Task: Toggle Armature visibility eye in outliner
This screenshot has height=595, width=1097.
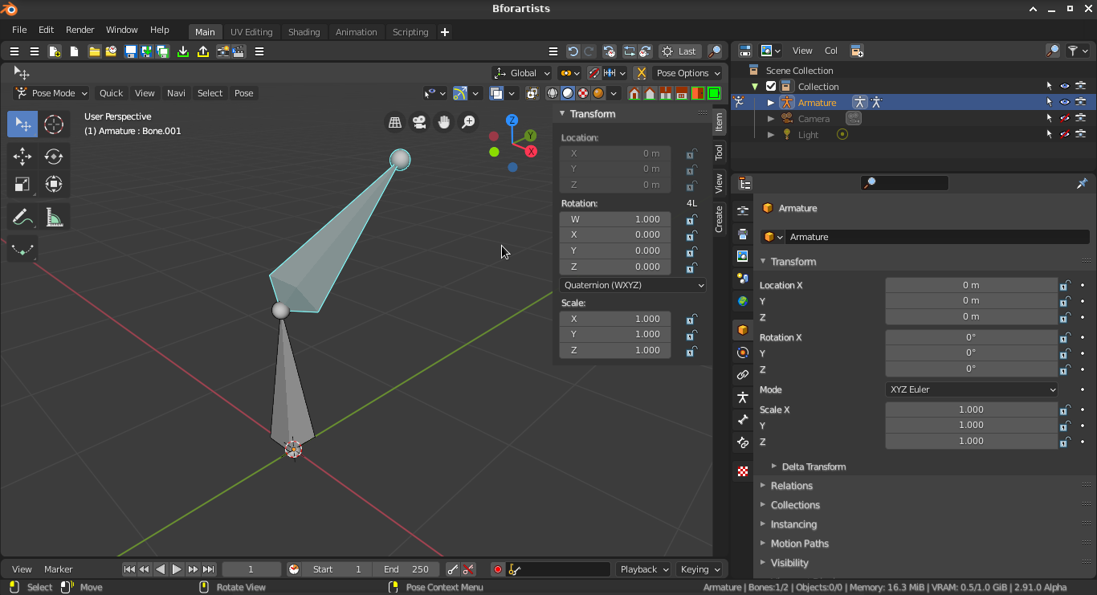Action: tap(1065, 103)
